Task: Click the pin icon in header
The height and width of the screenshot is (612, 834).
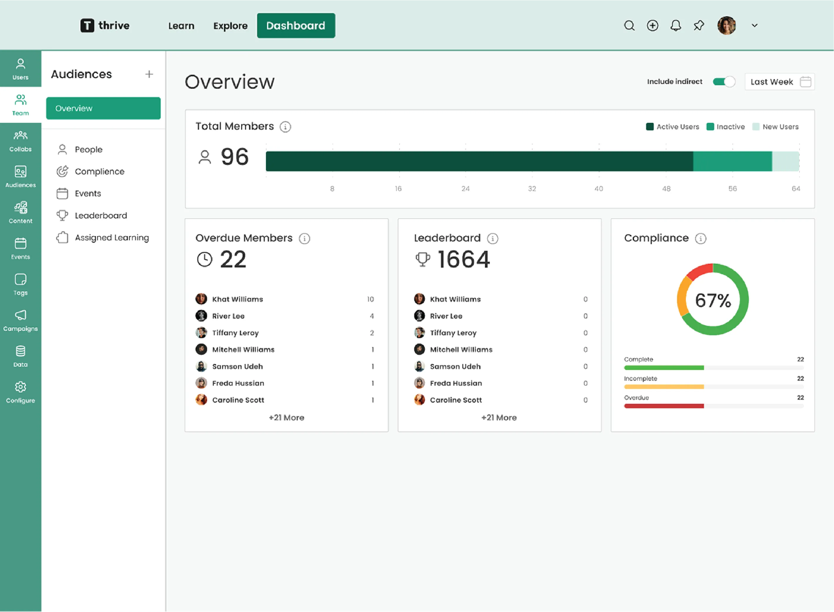Action: coord(699,26)
